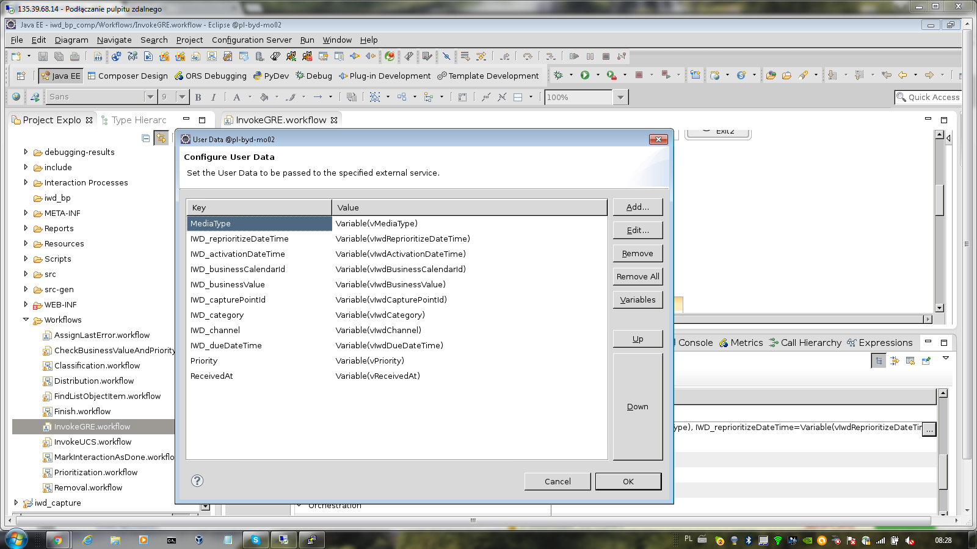
Task: Click the green Run button in toolbar
Action: tap(585, 75)
